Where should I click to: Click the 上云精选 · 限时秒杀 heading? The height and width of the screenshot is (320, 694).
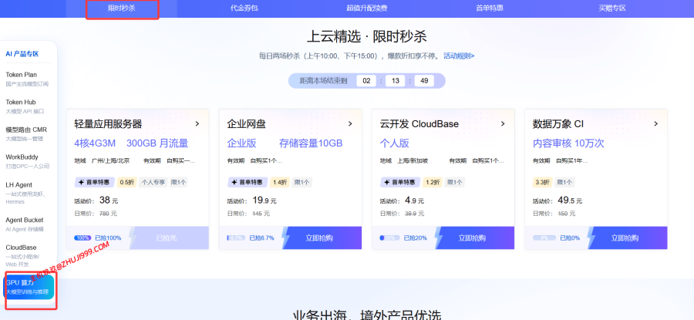[366, 36]
